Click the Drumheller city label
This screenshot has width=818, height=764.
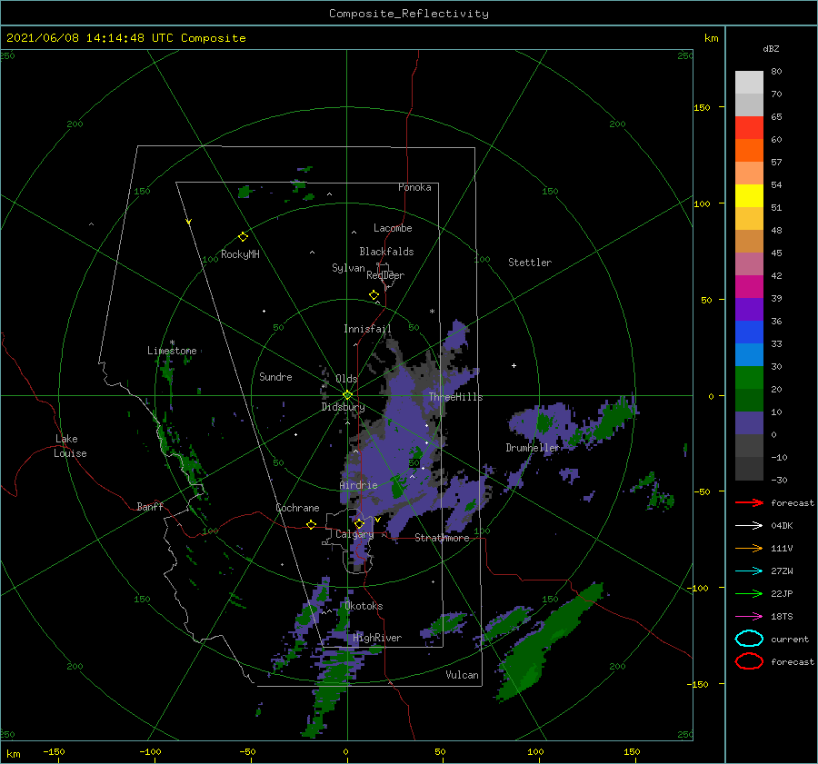pyautogui.click(x=533, y=448)
